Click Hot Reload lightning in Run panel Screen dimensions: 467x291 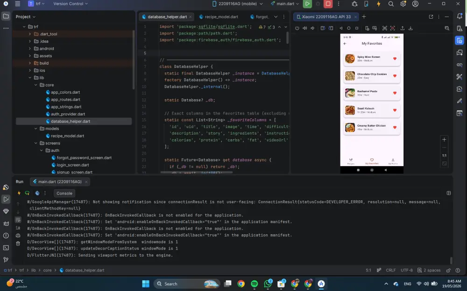pos(19,193)
